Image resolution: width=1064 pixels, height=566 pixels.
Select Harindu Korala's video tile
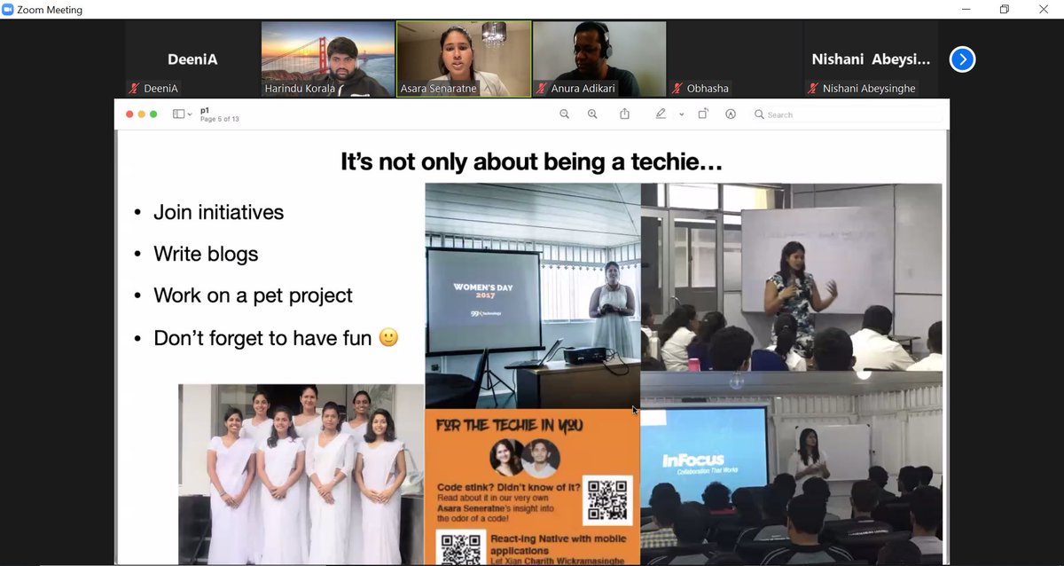point(328,59)
